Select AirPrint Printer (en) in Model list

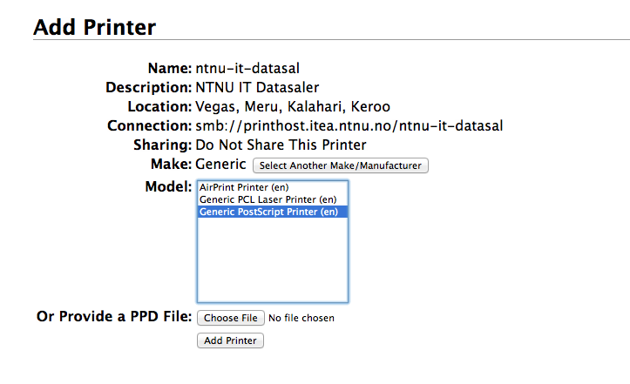pyautogui.click(x=273, y=187)
